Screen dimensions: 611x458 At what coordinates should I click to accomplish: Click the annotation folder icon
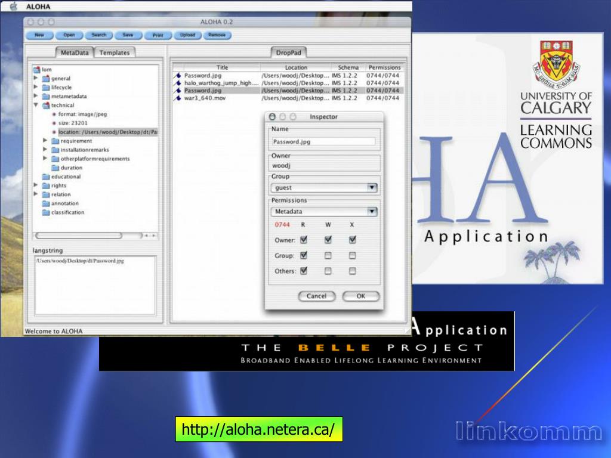[x=45, y=204]
